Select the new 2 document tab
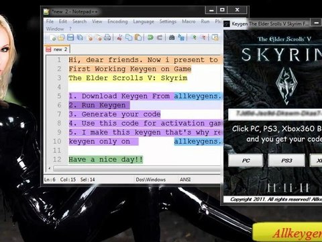This screenshot has height=242, width=322. (58, 49)
